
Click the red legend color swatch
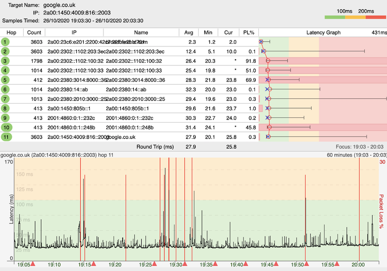tap(376, 18)
